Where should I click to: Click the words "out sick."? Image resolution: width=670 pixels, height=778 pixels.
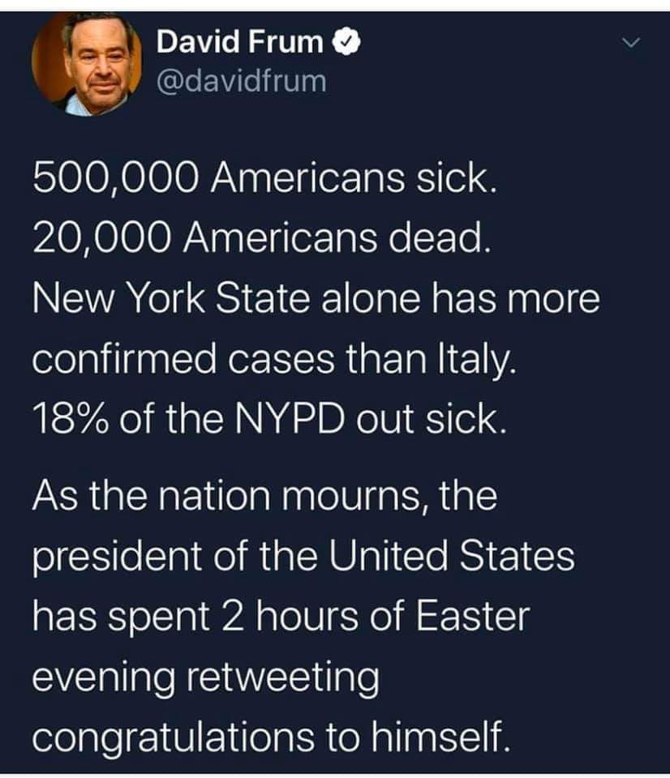click(431, 420)
